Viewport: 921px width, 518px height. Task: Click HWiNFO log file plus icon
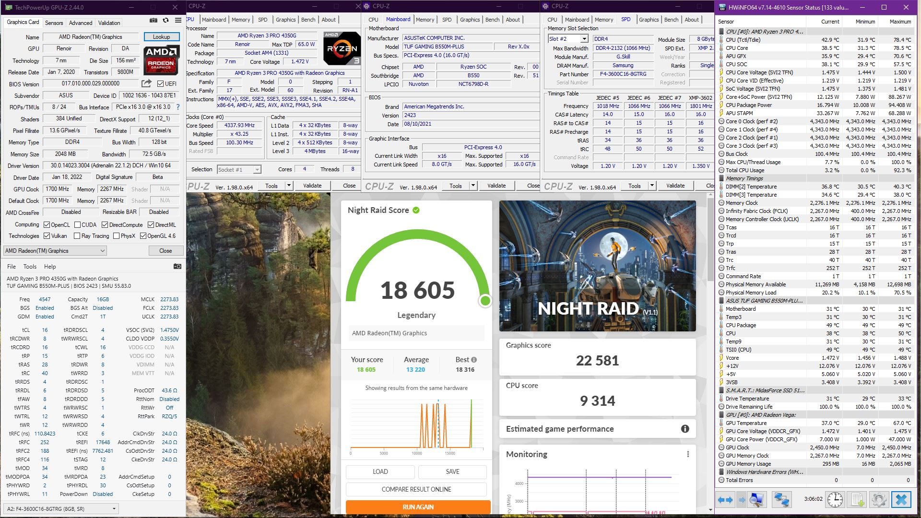coord(858,500)
